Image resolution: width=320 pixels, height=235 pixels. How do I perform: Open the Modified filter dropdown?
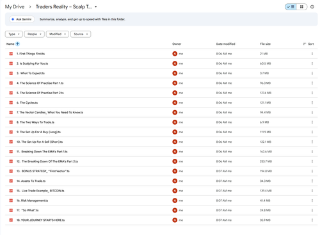[x=58, y=34]
